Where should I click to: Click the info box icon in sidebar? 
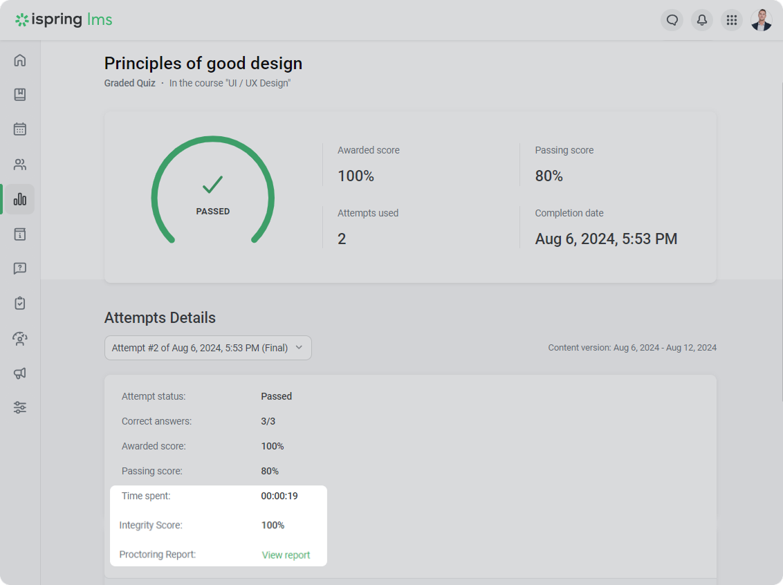(x=20, y=234)
